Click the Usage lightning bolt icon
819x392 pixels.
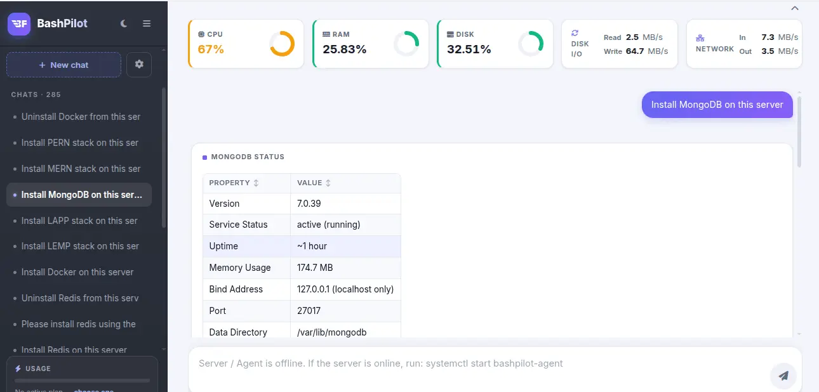point(18,369)
